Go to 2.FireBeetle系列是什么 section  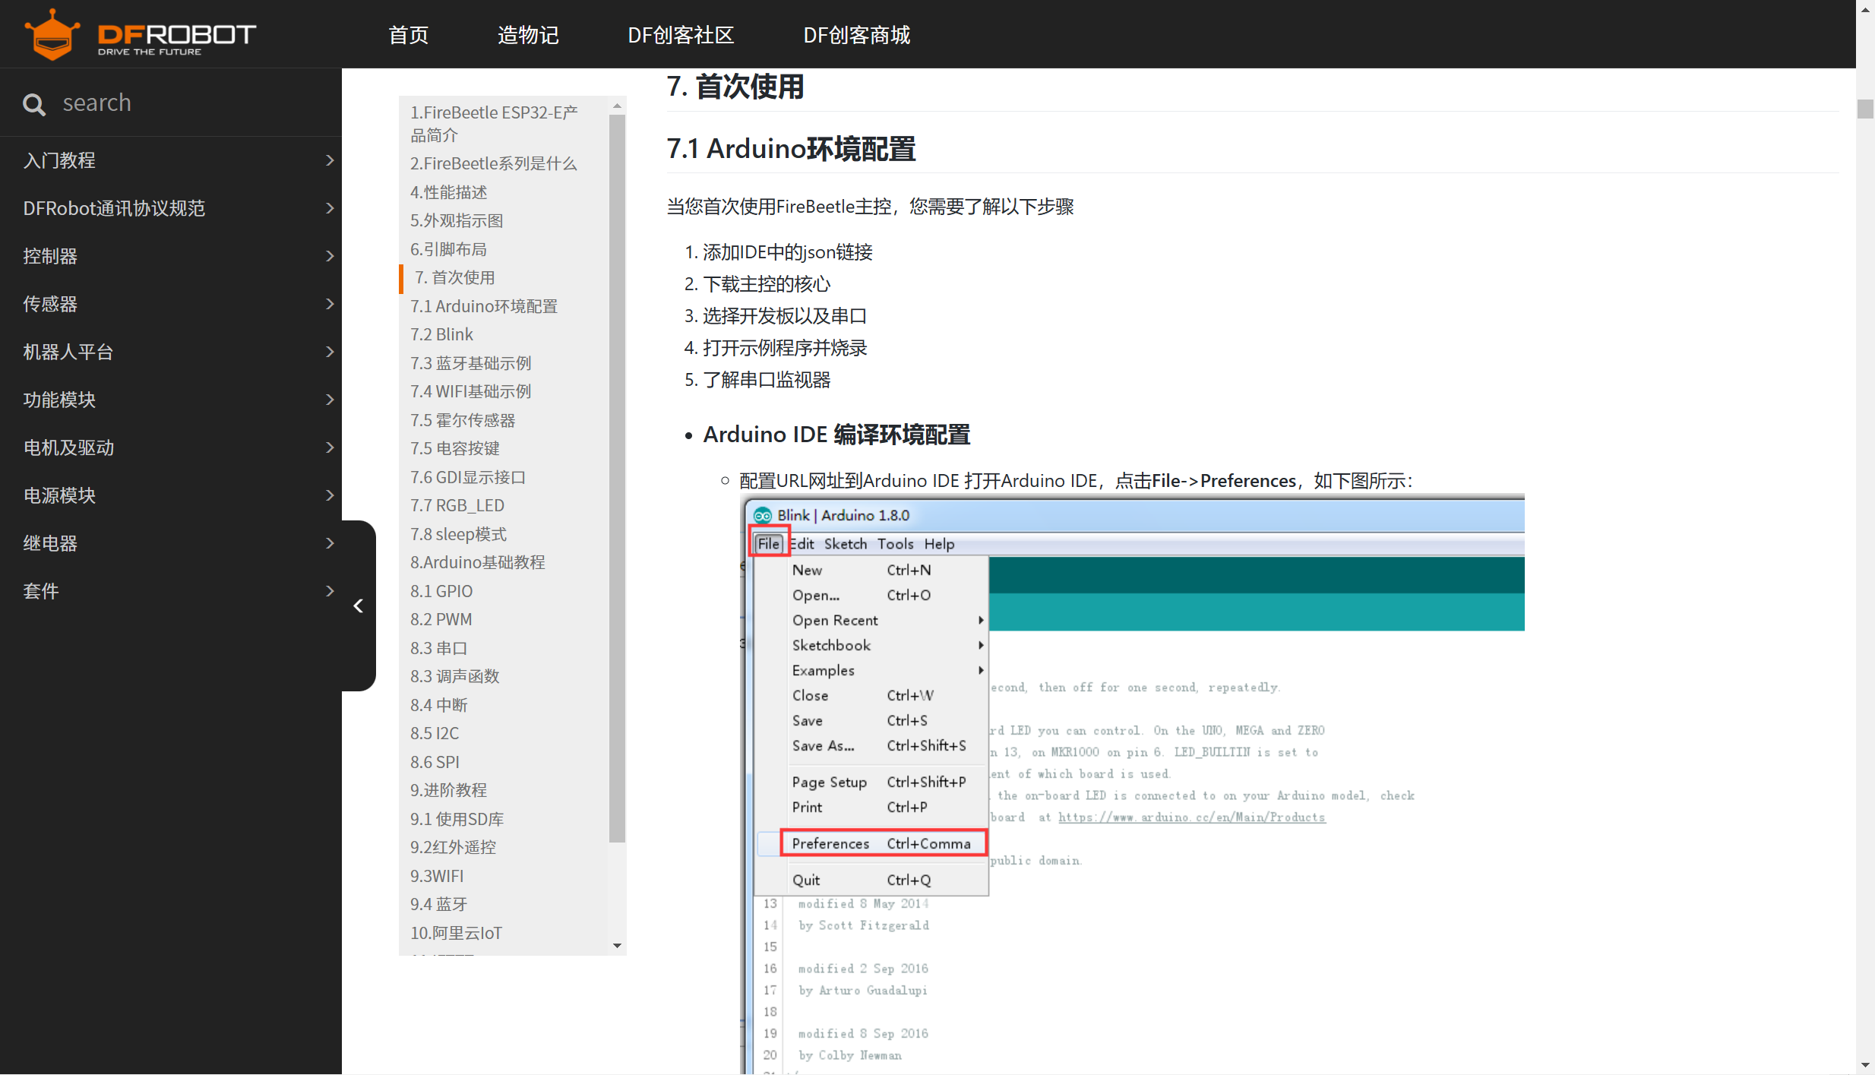click(x=494, y=163)
